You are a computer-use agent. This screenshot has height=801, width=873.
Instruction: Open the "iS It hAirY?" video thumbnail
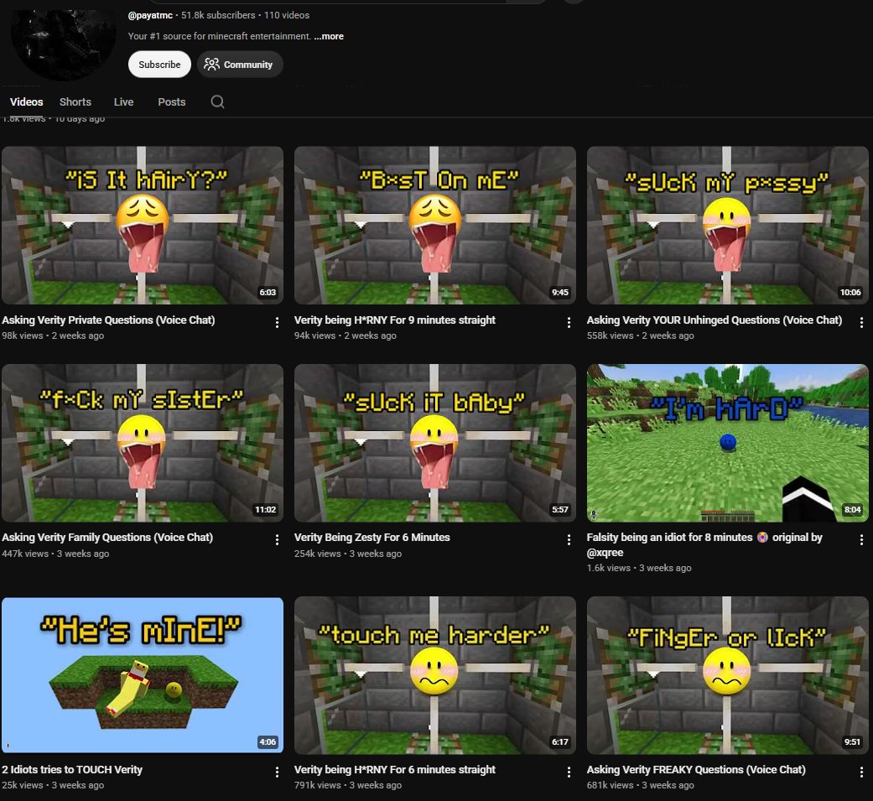pos(143,225)
